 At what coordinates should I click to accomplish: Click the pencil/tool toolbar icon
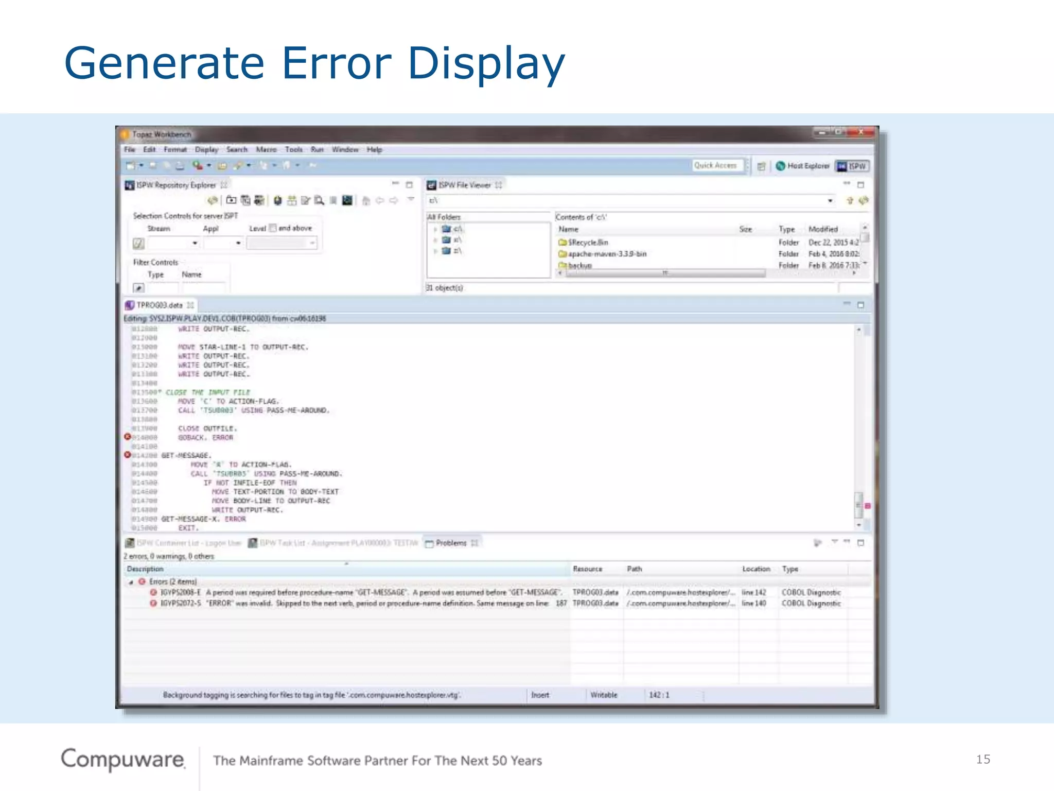click(x=238, y=165)
